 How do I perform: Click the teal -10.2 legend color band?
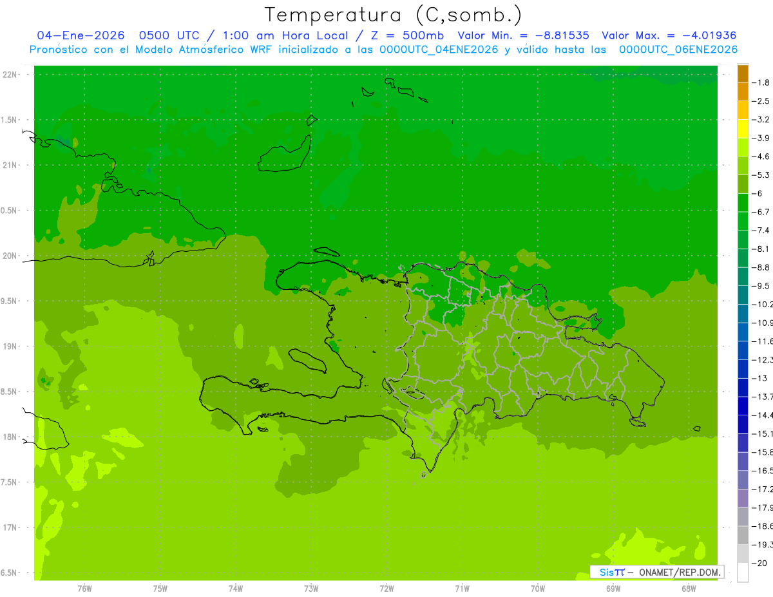(743, 295)
